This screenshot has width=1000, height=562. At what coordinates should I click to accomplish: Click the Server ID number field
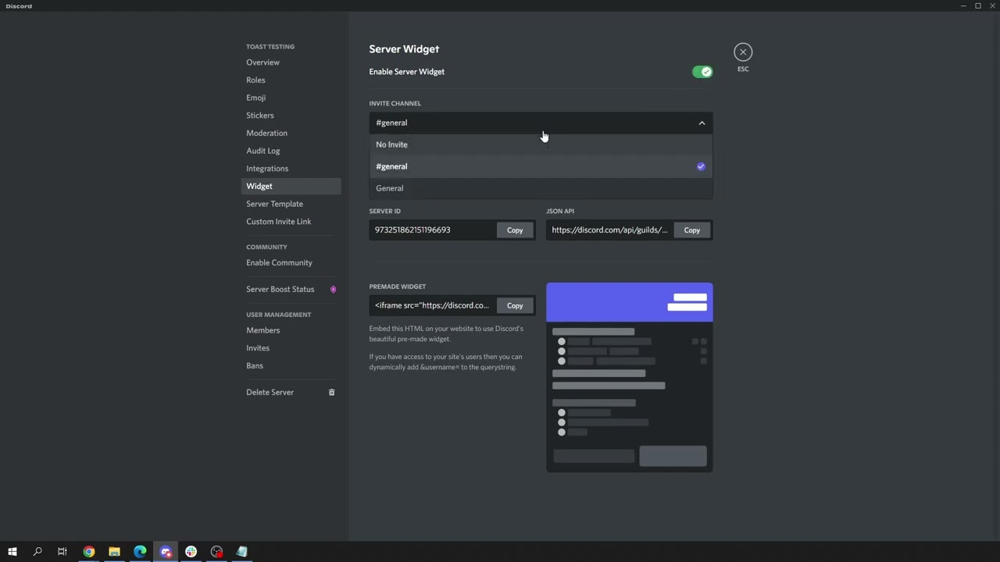[433, 230]
